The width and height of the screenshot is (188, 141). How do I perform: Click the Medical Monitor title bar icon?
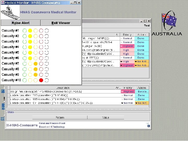click(3, 3)
